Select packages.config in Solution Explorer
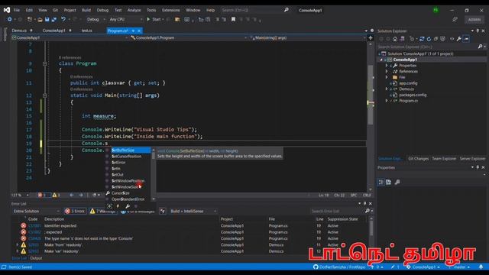Viewport: 489px width, 275px height. (413, 95)
